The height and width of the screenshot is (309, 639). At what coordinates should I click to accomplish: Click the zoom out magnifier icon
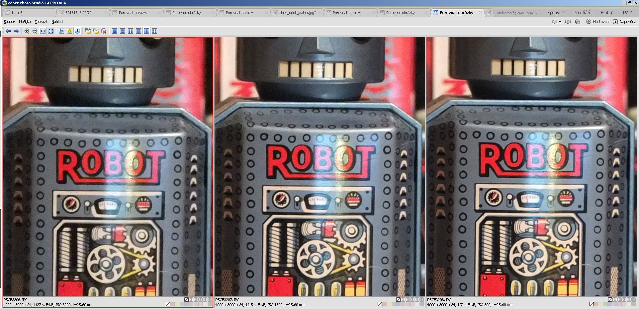click(35, 31)
